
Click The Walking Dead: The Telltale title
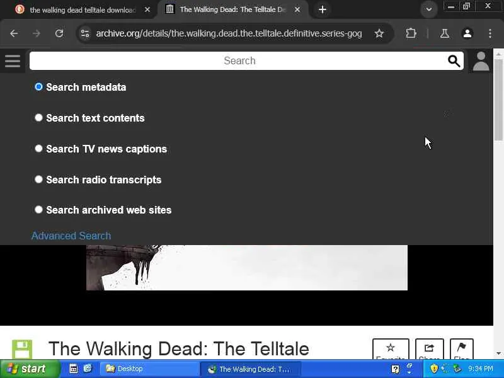pyautogui.click(x=178, y=349)
